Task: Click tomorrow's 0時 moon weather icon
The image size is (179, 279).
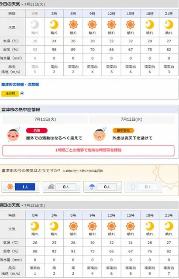Action: click(x=35, y=226)
